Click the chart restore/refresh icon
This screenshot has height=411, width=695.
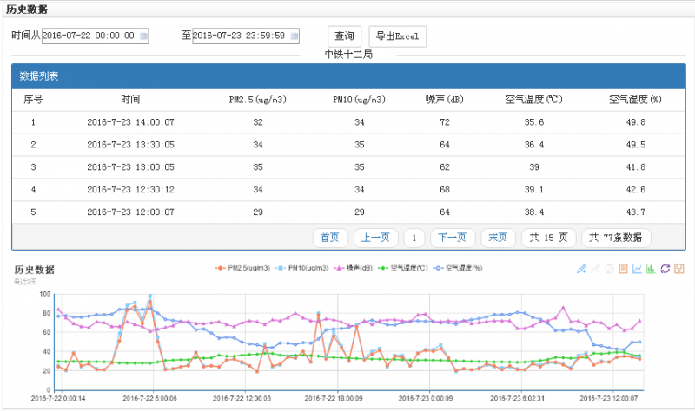tap(665, 269)
